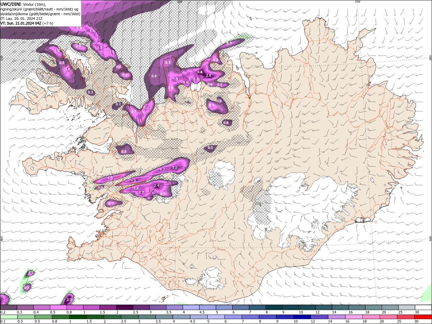Click the '2.6' snowfall value on the map
Image resolution: width=432 pixels, height=324 pixels.
[209, 75]
